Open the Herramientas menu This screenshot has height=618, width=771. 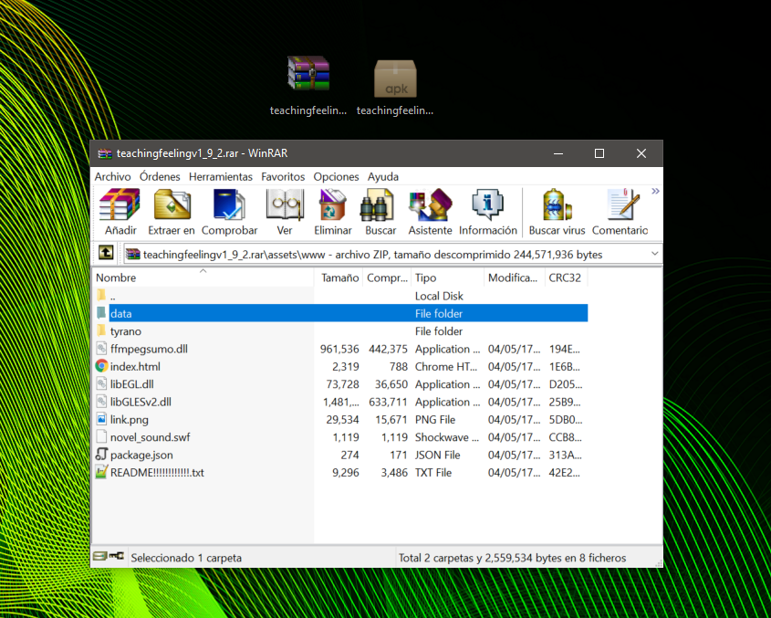pyautogui.click(x=220, y=177)
